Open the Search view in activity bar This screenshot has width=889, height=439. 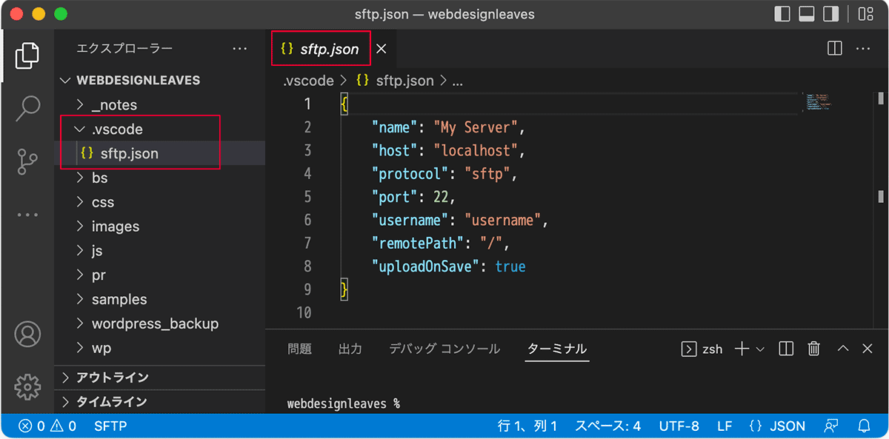coord(27,108)
